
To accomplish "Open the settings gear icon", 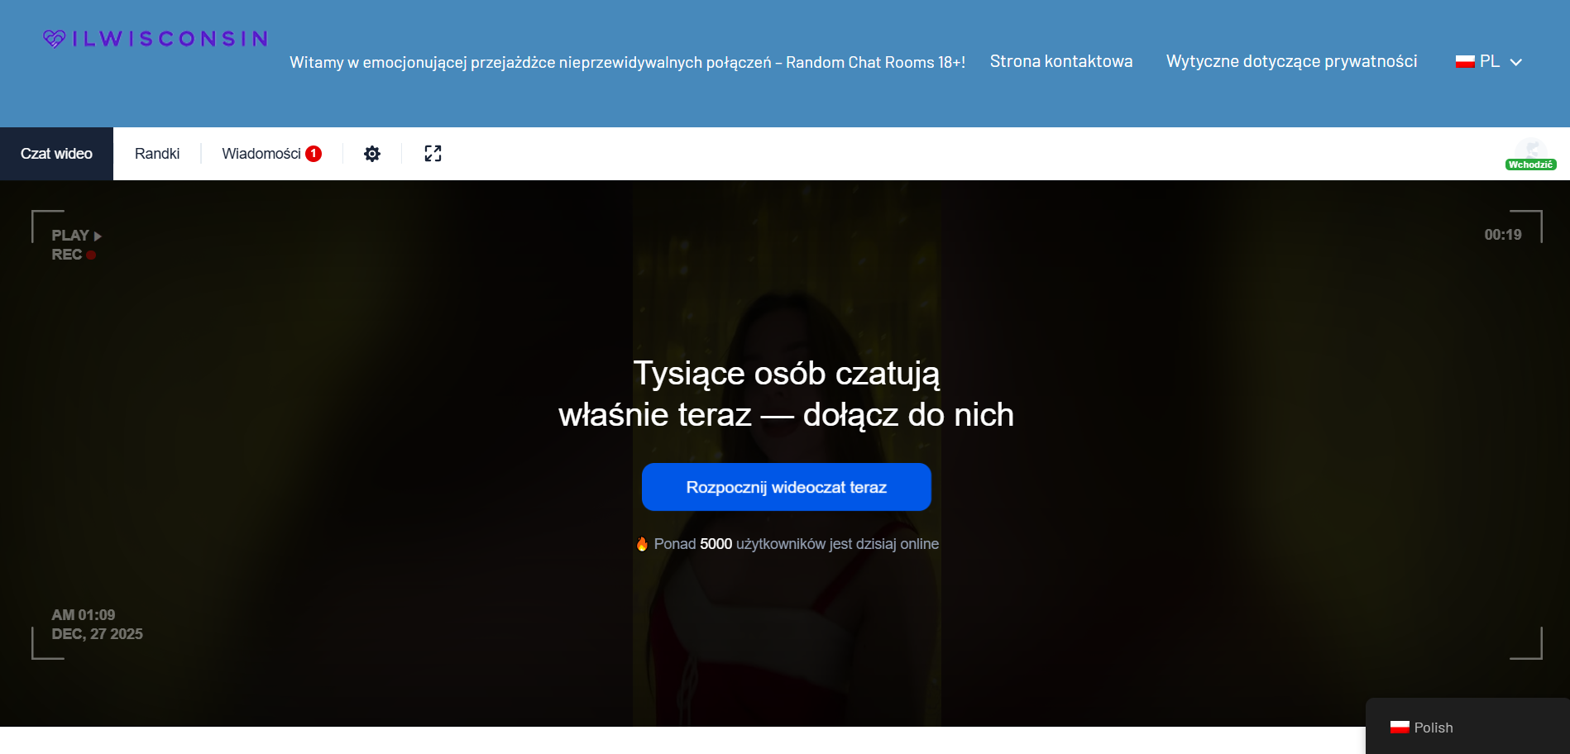I will (x=372, y=154).
